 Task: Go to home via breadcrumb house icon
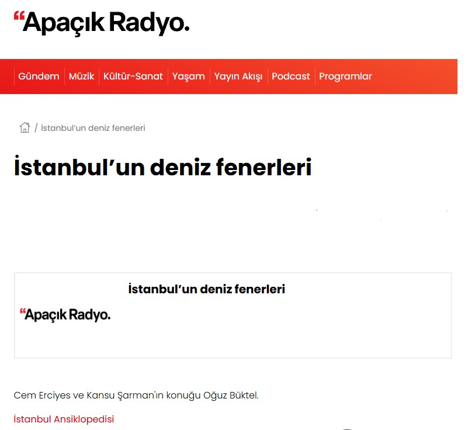click(x=25, y=127)
